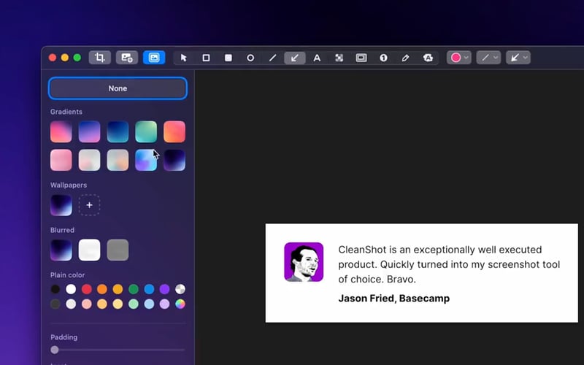Choose the gray blurred background
The image size is (584, 365).
pyautogui.click(x=118, y=250)
